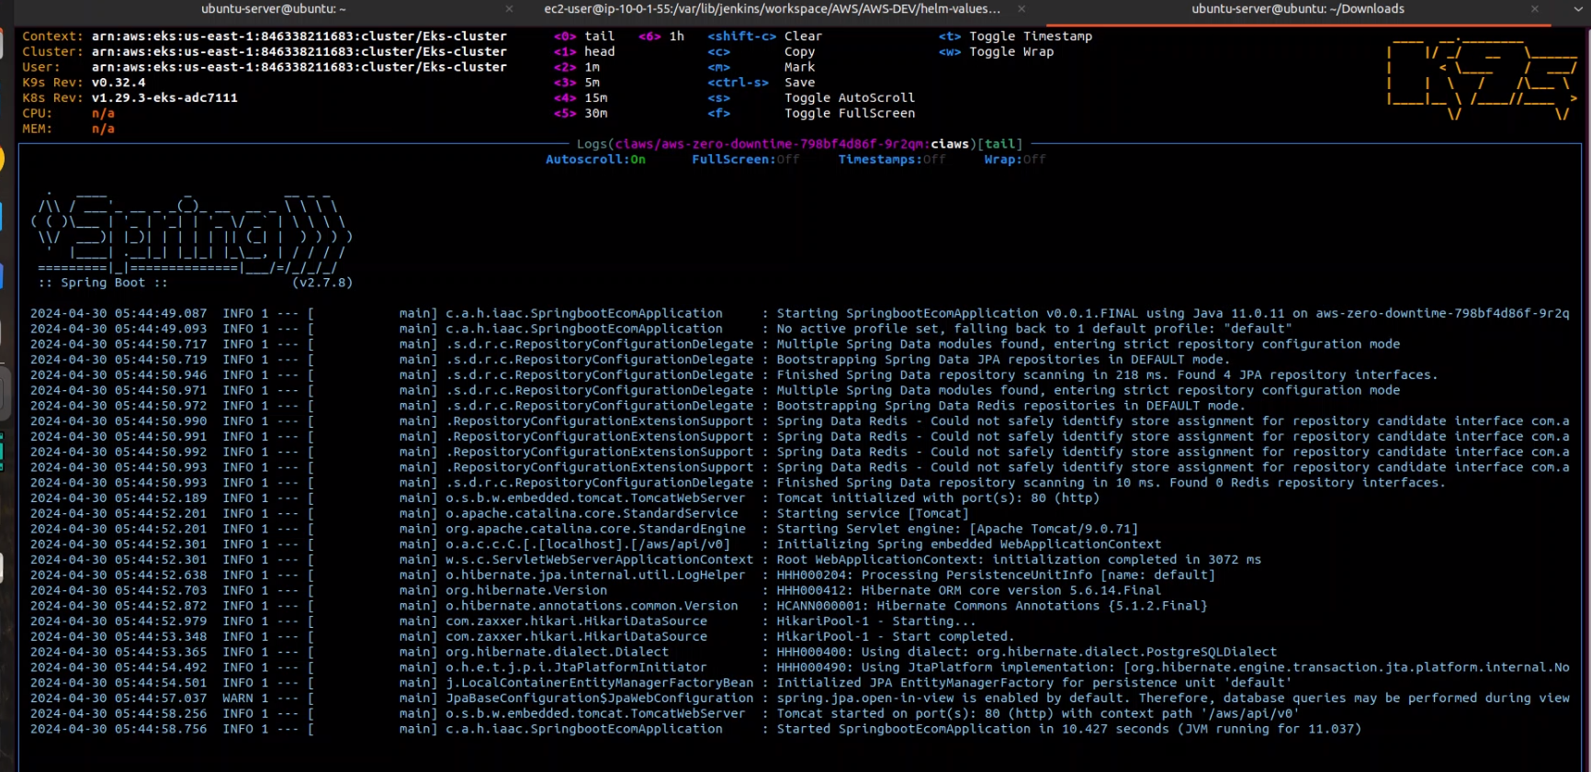Click the <m> Mark shortcut hint

coord(761,68)
